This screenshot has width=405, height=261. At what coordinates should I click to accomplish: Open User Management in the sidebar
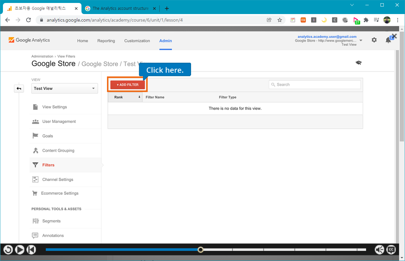(x=59, y=122)
